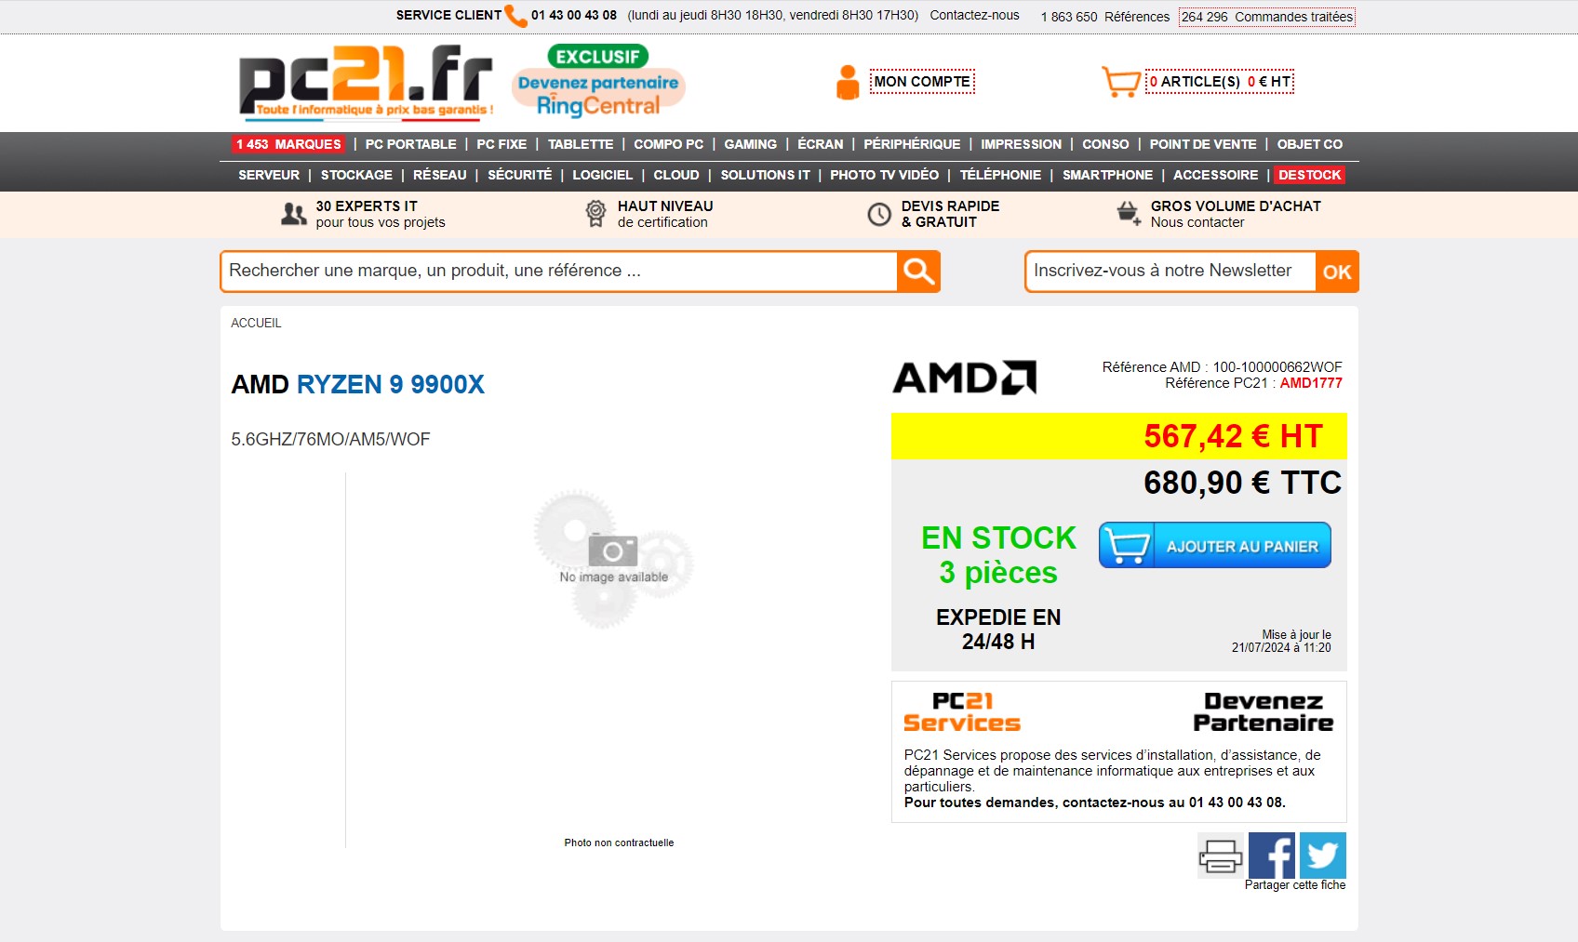This screenshot has height=942, width=1578.
Task: Open the Téléphonie menu
Action: coord(1000,175)
